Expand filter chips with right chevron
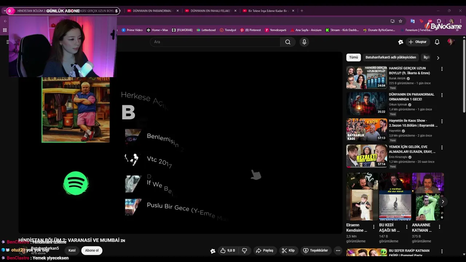466x262 pixels. click(x=438, y=57)
